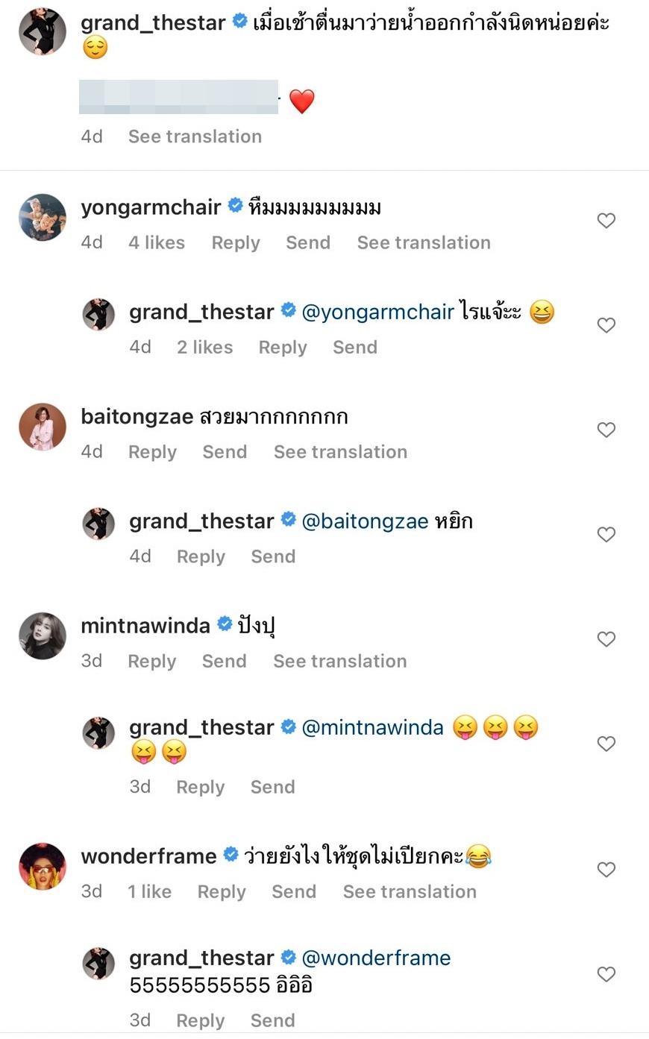Image resolution: width=649 pixels, height=1039 pixels.
Task: Open the @wonderframe mention link
Action: point(376,958)
